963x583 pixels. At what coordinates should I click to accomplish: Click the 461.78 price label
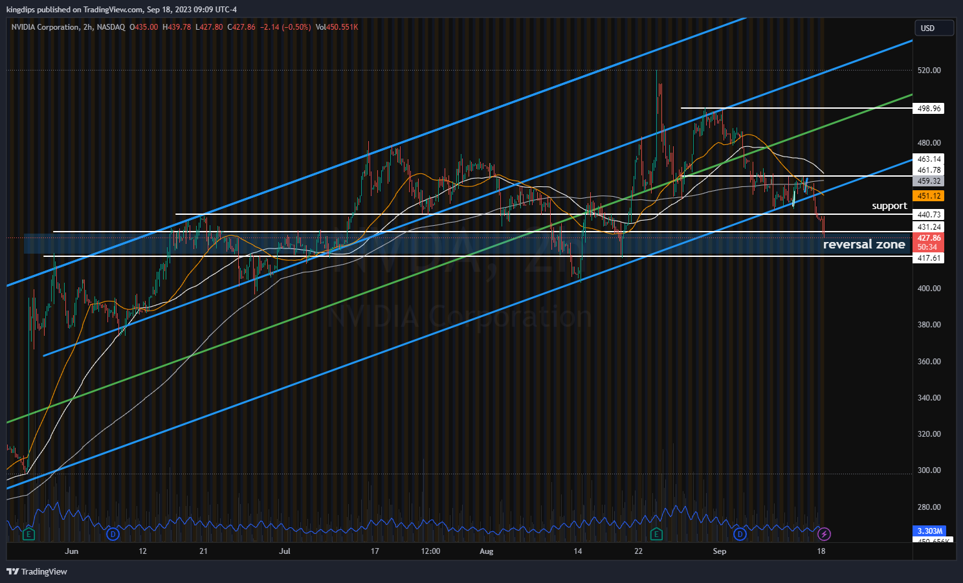(x=929, y=170)
